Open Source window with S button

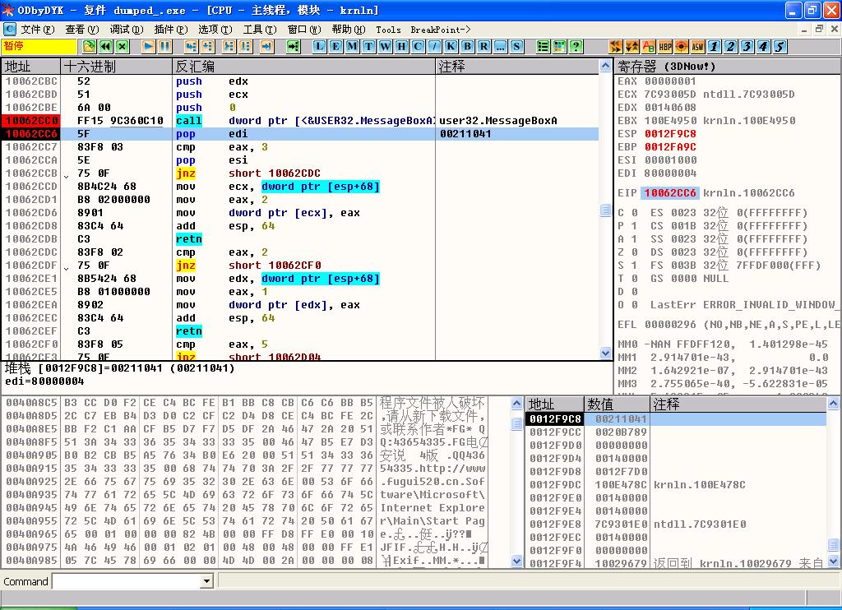[x=516, y=47]
